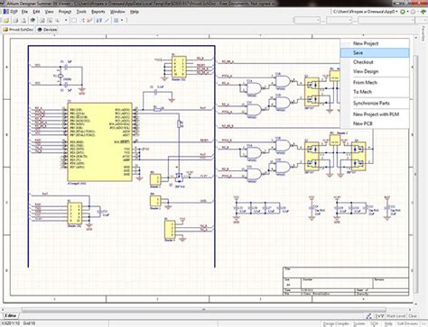Open the Tools menu

(x=81, y=12)
